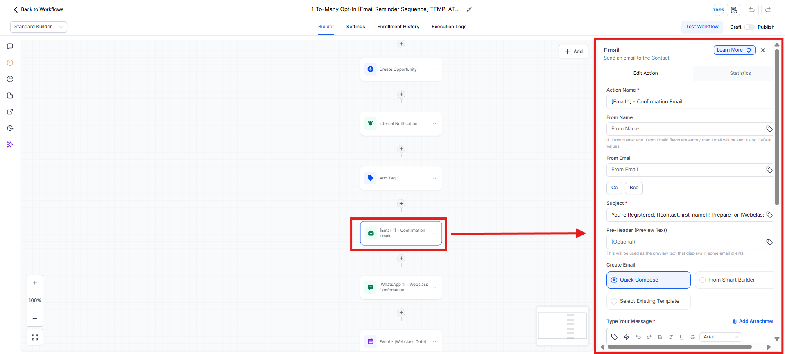The width and height of the screenshot is (785, 354).
Task: Click the header redo arrow above Publish
Action: coord(768,10)
